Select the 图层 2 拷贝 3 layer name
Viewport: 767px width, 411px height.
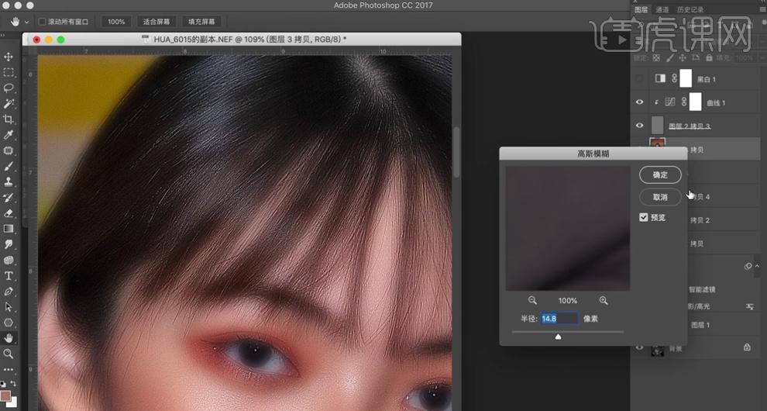pos(690,126)
